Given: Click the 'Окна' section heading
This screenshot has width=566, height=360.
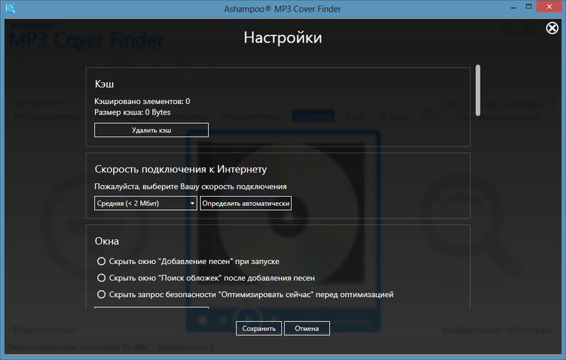Looking at the screenshot, I should [107, 241].
